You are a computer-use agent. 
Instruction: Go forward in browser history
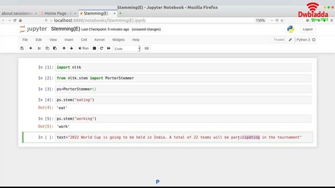pos(9,20)
